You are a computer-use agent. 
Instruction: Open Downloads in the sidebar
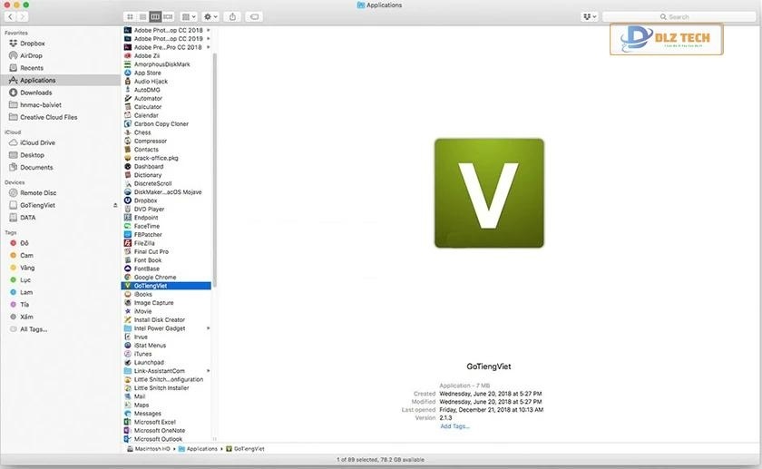point(35,93)
